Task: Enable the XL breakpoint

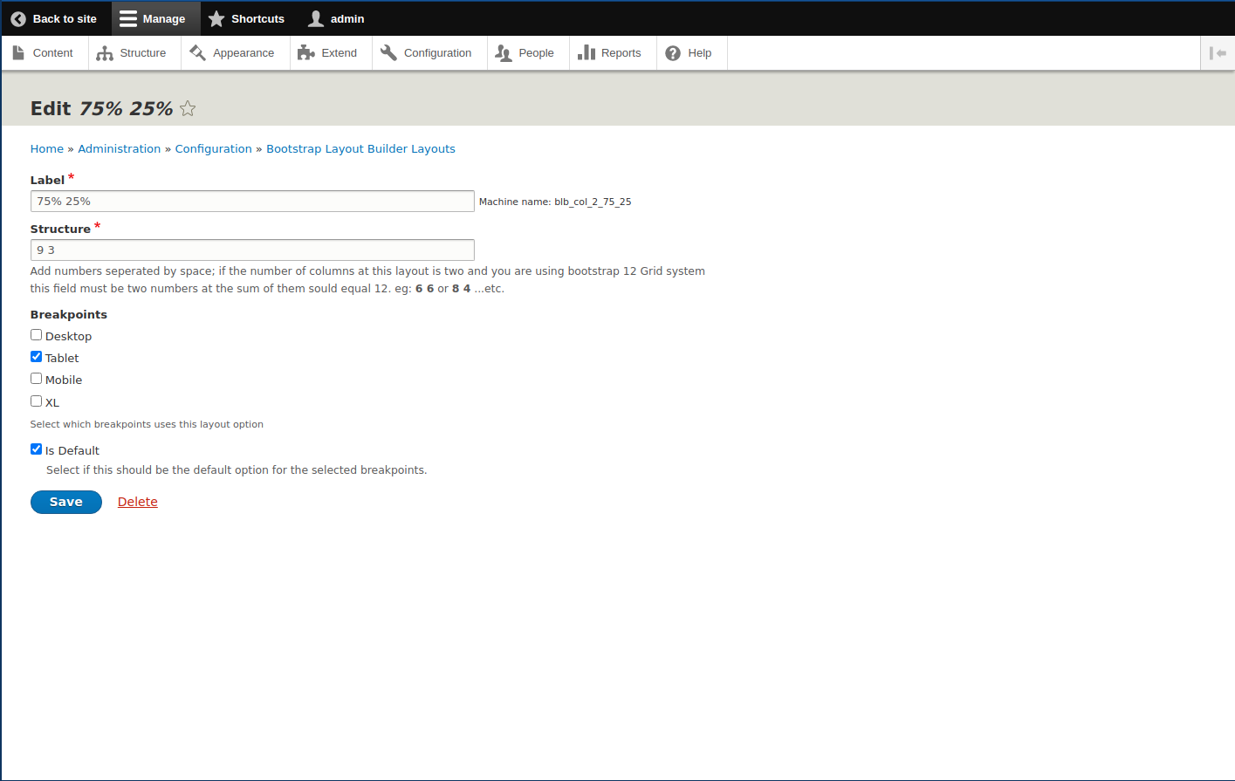Action: (x=36, y=401)
